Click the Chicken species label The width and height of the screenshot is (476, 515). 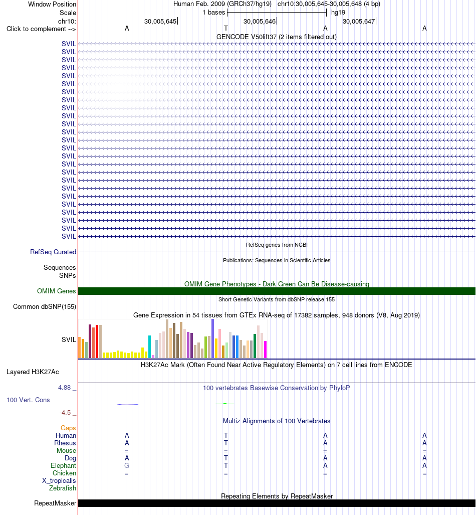(x=64, y=473)
